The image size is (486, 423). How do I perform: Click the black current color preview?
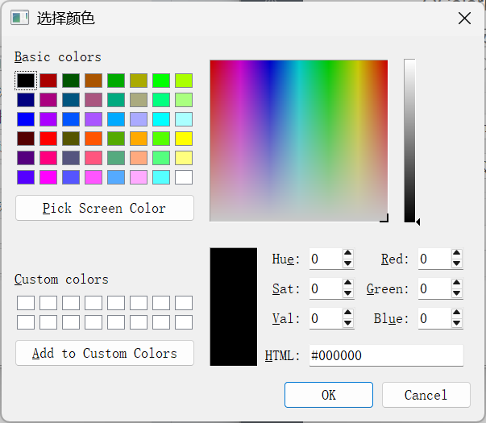click(x=234, y=307)
